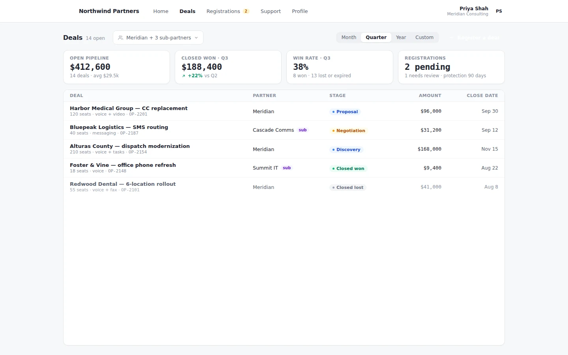Click the Aug 22 close date
Viewport: 568px width, 355px height.
click(x=490, y=168)
